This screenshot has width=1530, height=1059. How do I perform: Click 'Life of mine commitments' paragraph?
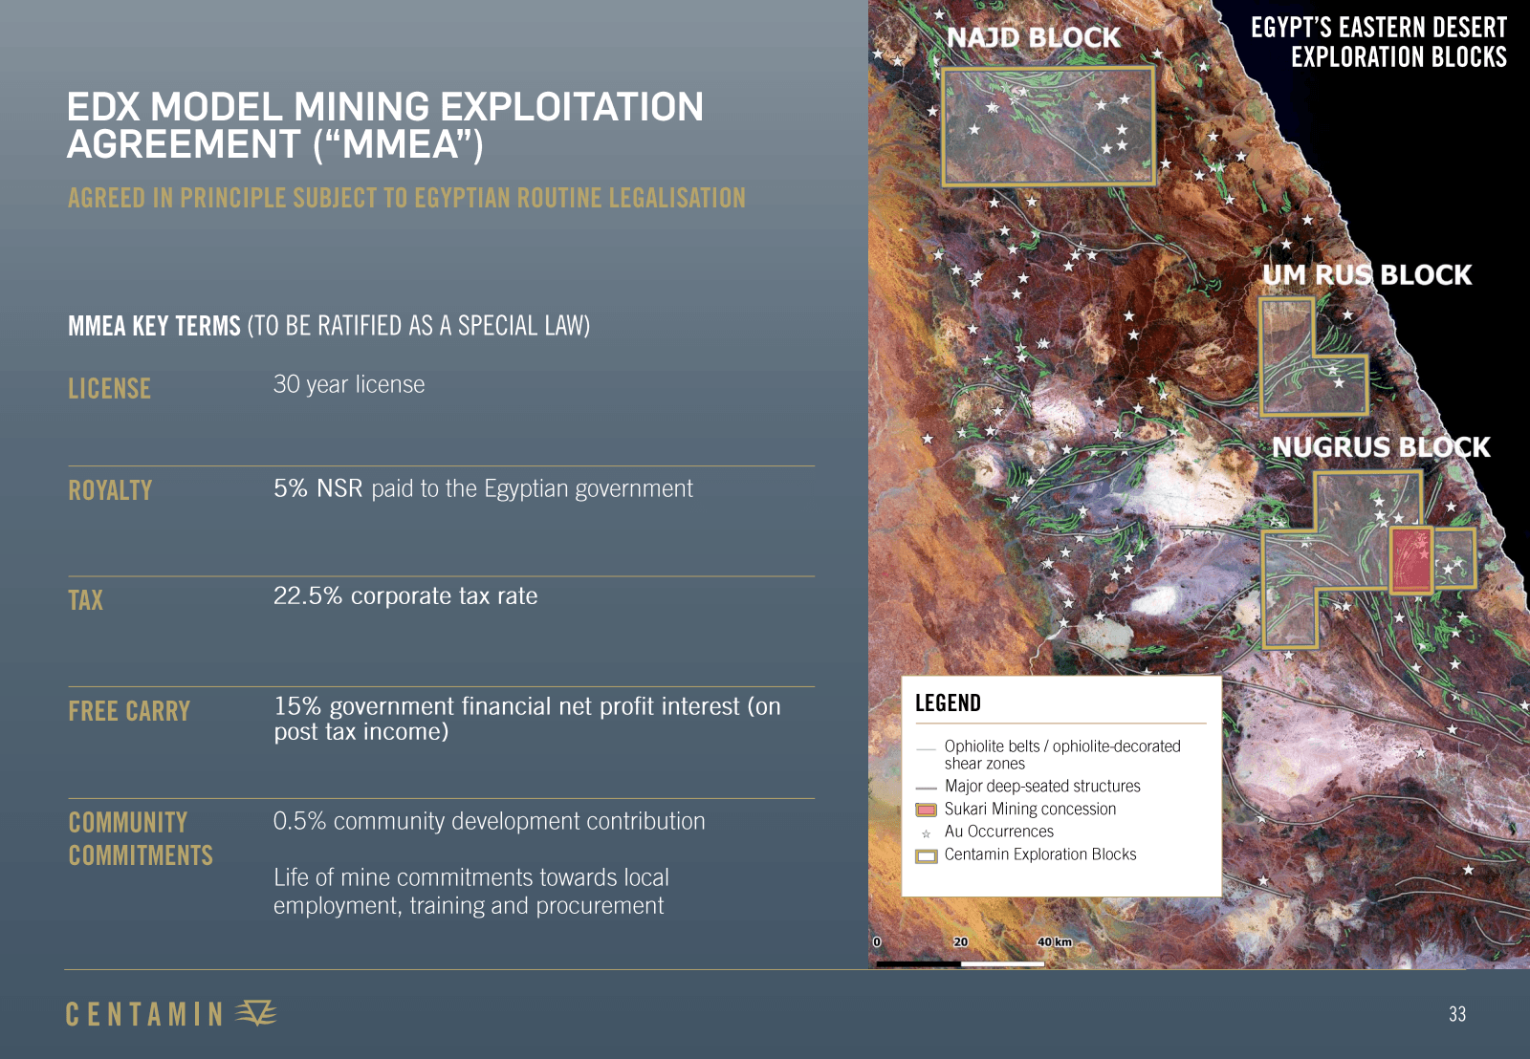click(471, 892)
